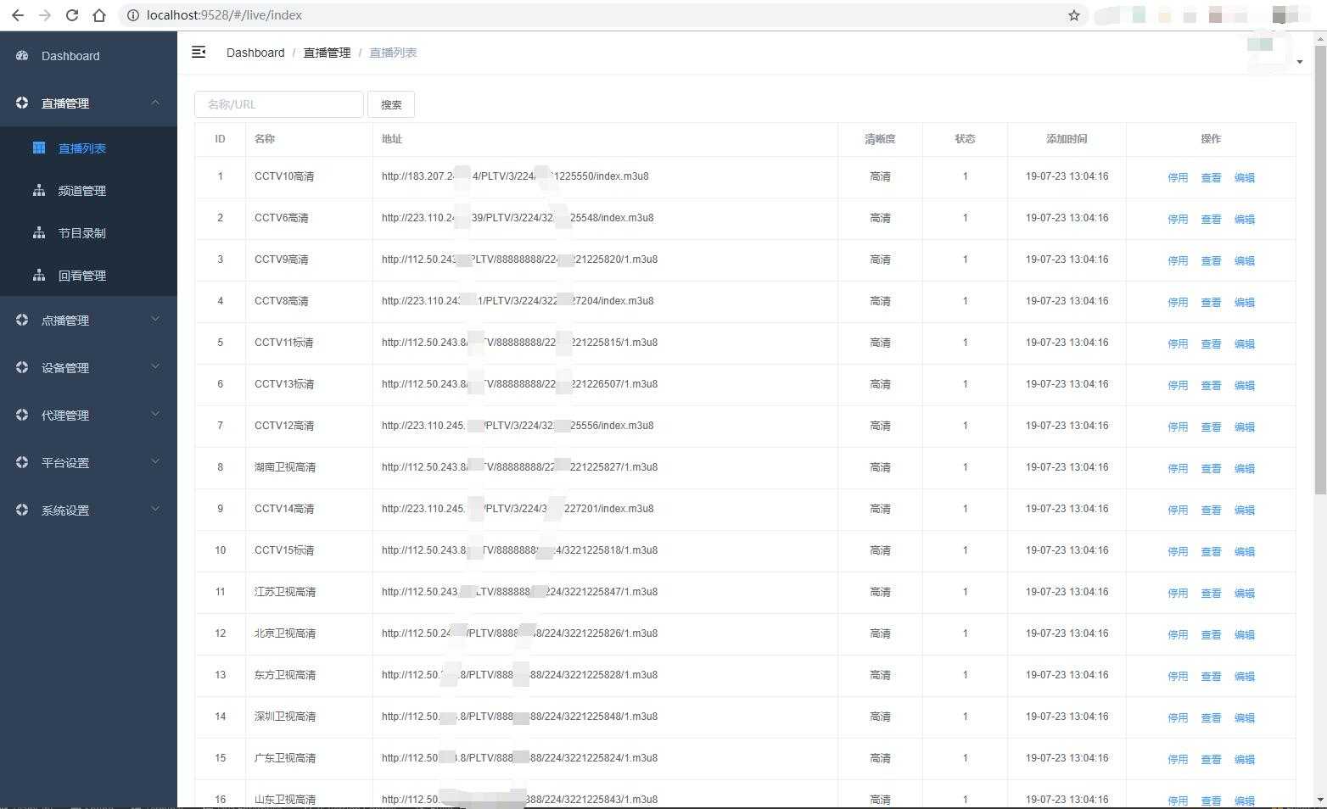Viewport: 1327px width, 809px height.
Task: Go forward with browser forward arrow
Action: tap(45, 15)
